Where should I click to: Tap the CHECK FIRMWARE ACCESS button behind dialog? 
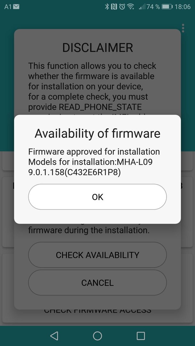tap(97, 311)
